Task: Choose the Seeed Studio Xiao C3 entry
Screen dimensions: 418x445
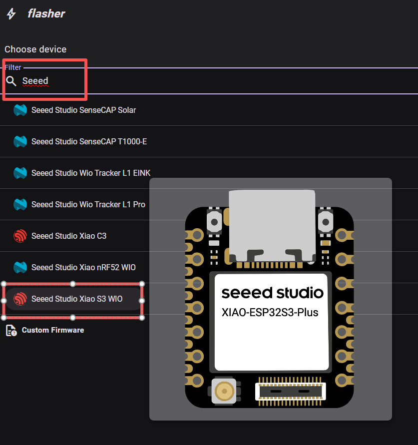Action: [x=68, y=236]
